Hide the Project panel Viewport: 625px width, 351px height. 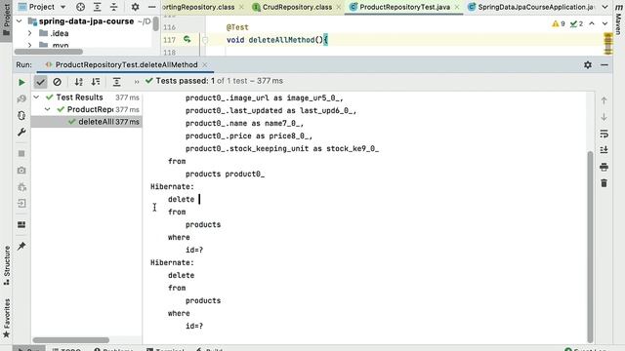pos(152,7)
